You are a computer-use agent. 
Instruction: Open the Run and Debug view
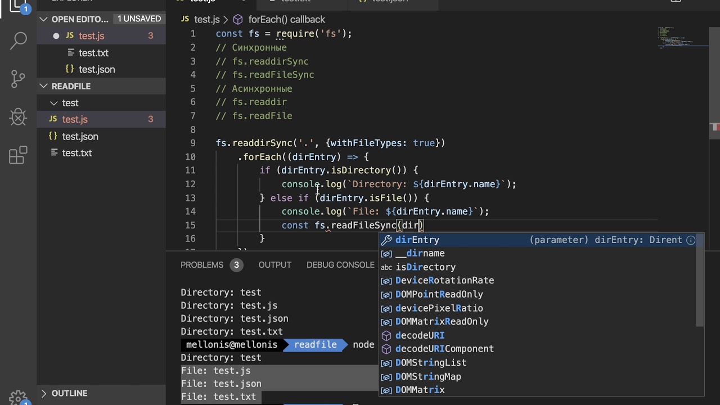[19, 117]
